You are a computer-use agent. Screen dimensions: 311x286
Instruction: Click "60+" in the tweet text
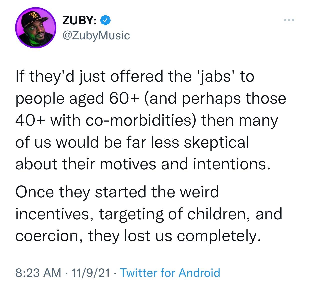123,98
